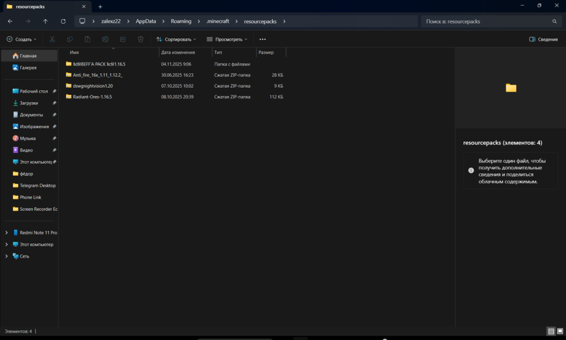Refresh the current folder view
566x340 pixels.
click(63, 21)
